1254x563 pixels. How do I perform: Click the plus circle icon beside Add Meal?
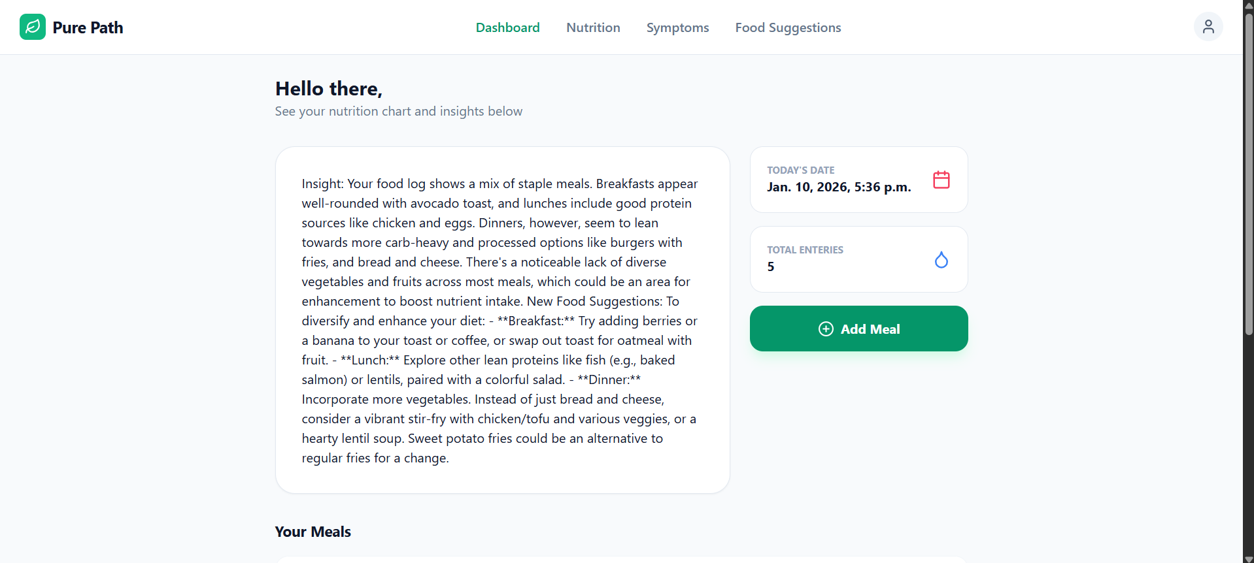(x=826, y=329)
